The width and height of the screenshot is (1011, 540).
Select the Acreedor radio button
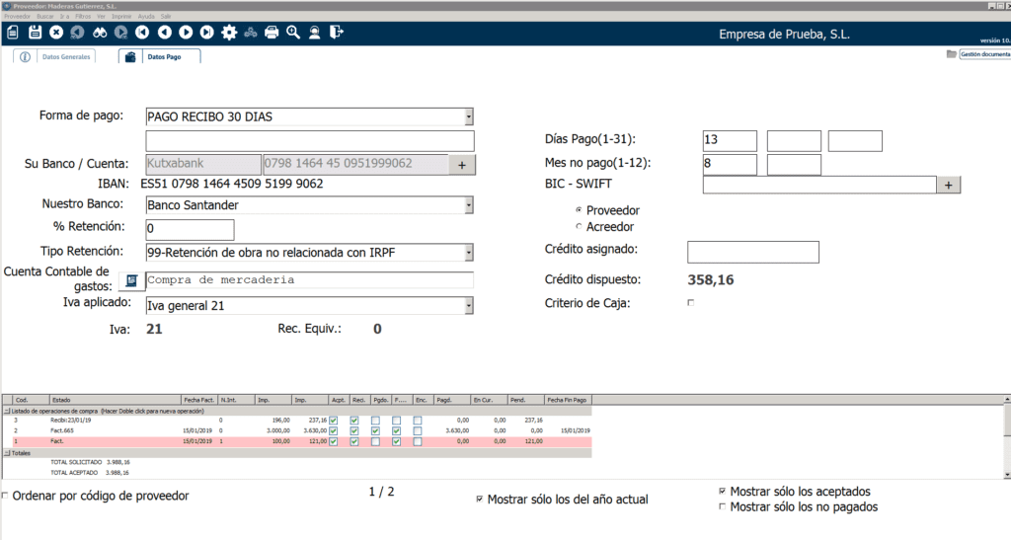579,227
